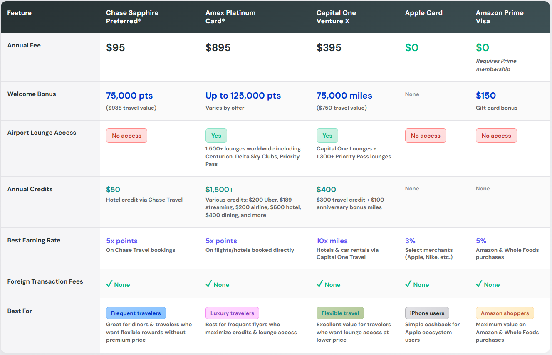This screenshot has height=355, width=552.
Task: Click the Capital One Lounges Priority Pass description
Action: 354,153
